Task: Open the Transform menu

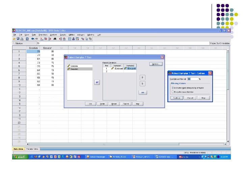Action: pyautogui.click(x=43, y=35)
